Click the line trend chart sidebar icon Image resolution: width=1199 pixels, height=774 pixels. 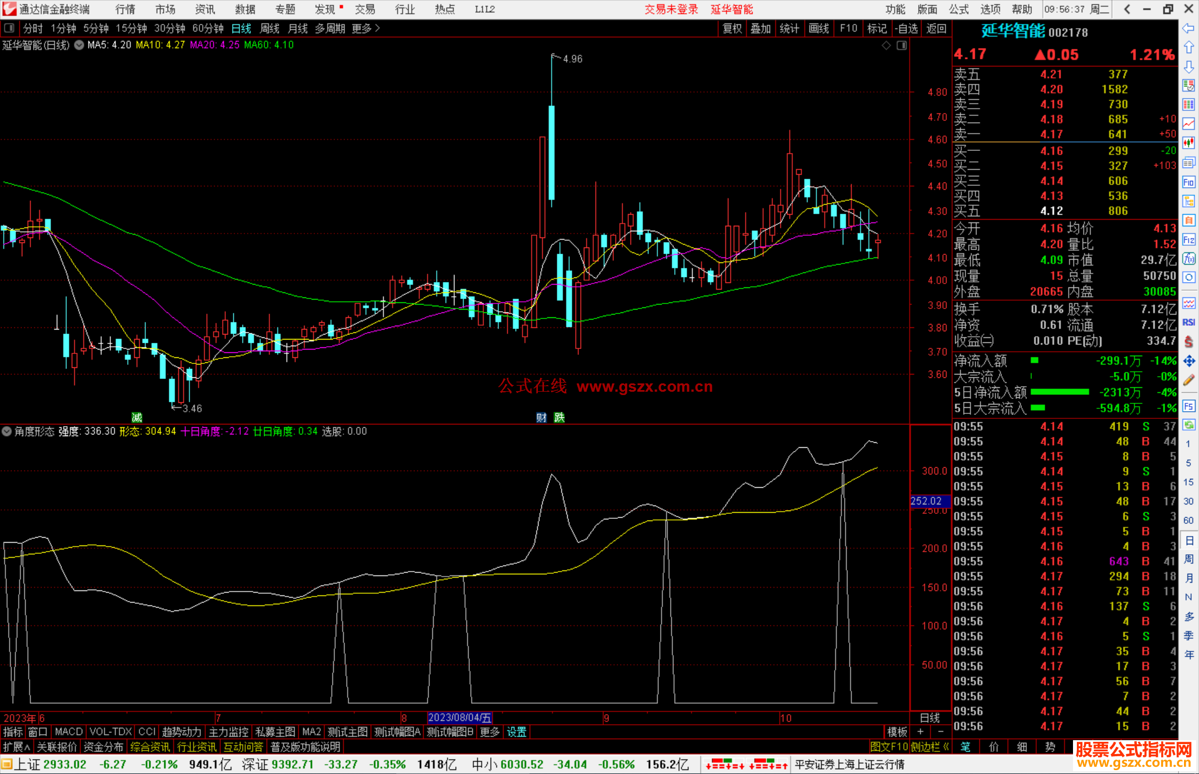point(1188,124)
